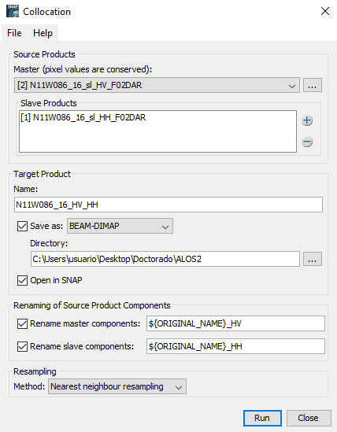Click the Close button
This screenshot has width=337, height=432.
[x=309, y=418]
